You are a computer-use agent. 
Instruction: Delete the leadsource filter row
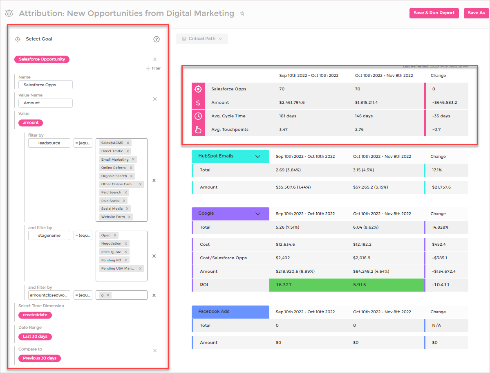[154, 180]
